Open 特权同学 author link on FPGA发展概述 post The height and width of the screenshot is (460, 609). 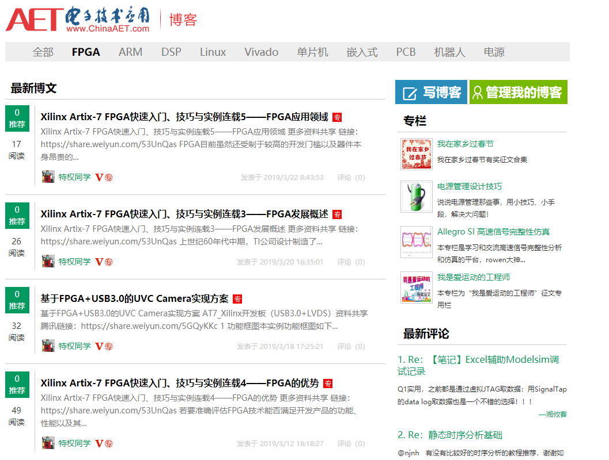click(x=74, y=262)
